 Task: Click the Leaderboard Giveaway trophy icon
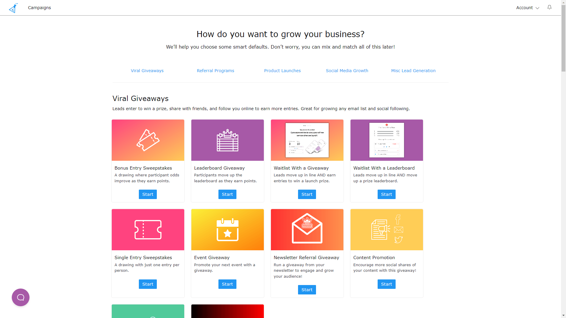click(x=227, y=140)
